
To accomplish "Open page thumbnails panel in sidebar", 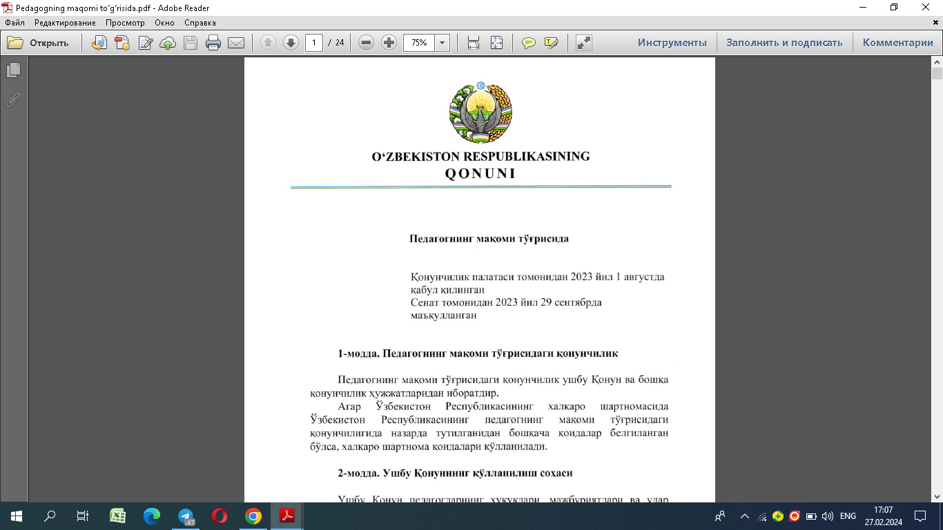I will (x=13, y=70).
